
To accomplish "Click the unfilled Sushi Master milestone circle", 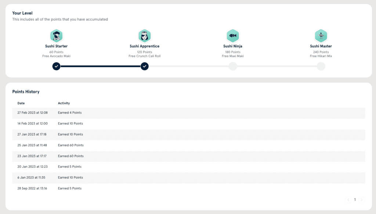I will pyautogui.click(x=321, y=66).
